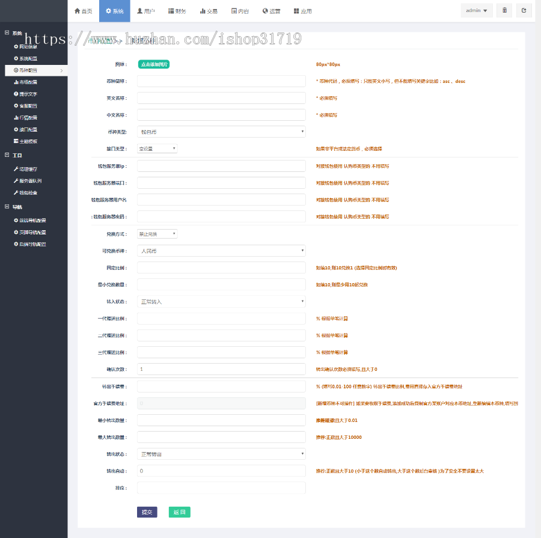The height and width of the screenshot is (538, 541).
Task: Open the admin user dropdown
Action: point(477,10)
